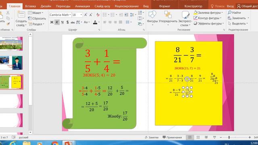
Task: Switch to Вставка ribbon tab
Action: click(31, 6)
